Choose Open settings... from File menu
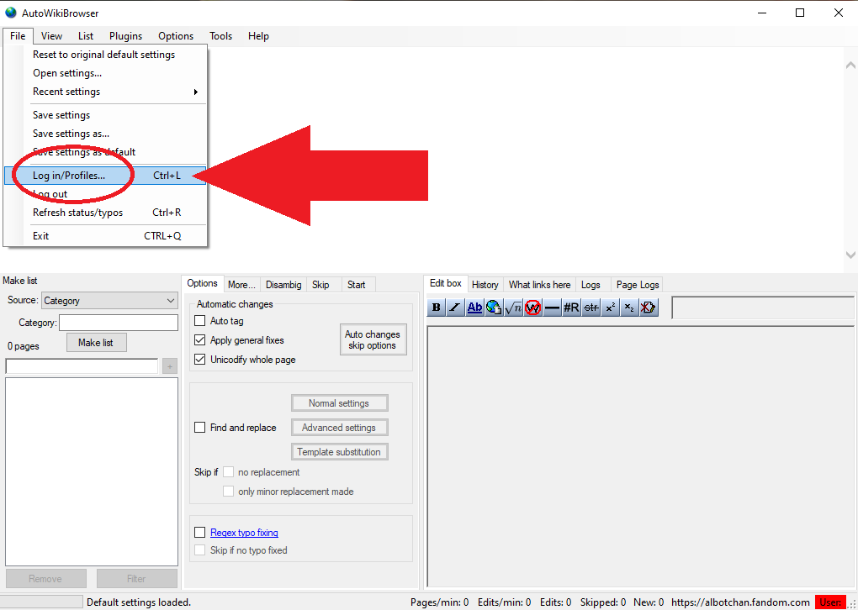858x610 pixels. click(x=105, y=73)
